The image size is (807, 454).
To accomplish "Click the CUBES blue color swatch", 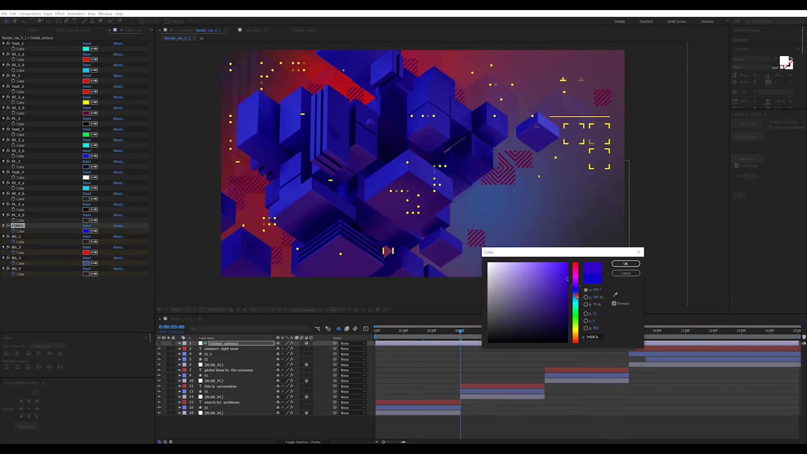I will click(x=86, y=231).
